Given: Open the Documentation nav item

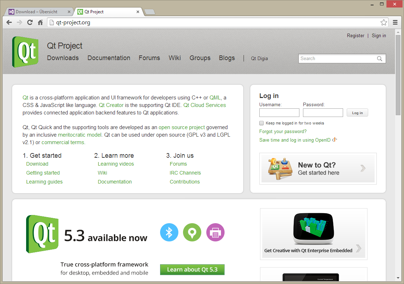Looking at the screenshot, I should click(109, 58).
